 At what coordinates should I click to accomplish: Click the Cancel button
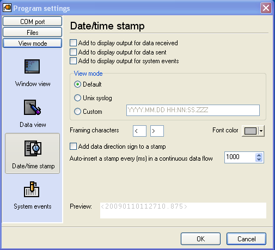246,239
